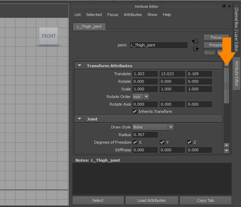Viewport: 241px width, 207px height.
Task: Collapse the Joint section
Action: [x=80, y=119]
